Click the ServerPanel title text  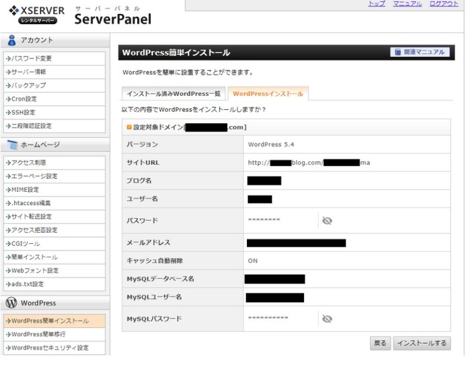tap(113, 19)
